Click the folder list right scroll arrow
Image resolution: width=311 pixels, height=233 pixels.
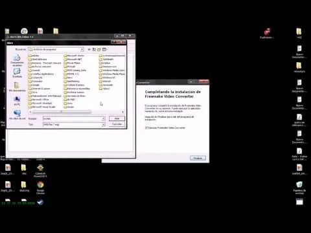tap(123, 112)
